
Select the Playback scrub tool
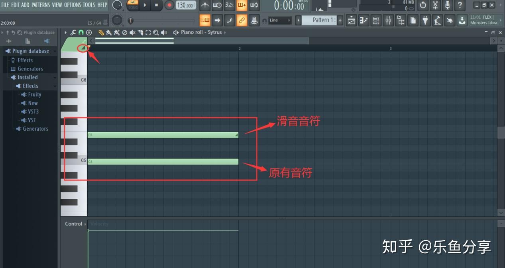tap(164, 32)
